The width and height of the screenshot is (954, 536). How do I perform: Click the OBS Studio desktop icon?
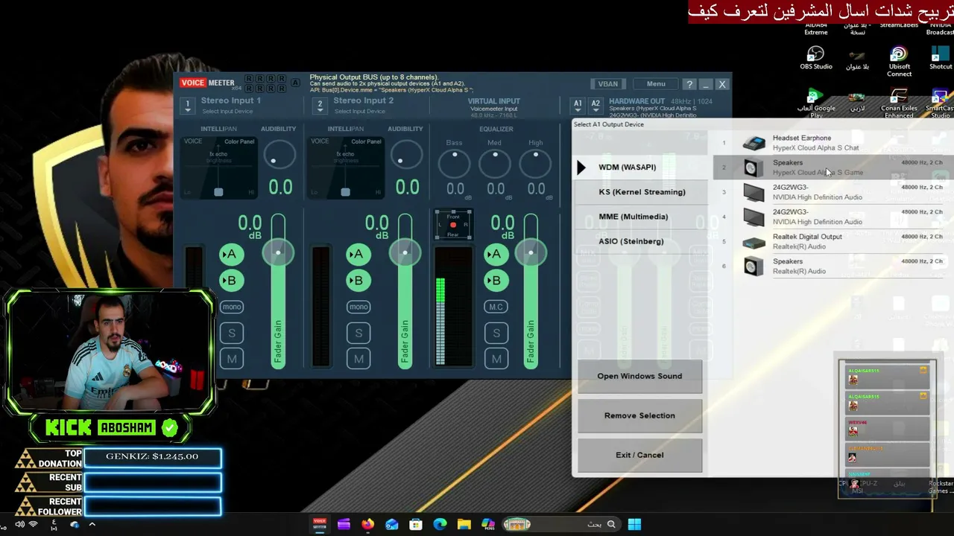(x=815, y=58)
